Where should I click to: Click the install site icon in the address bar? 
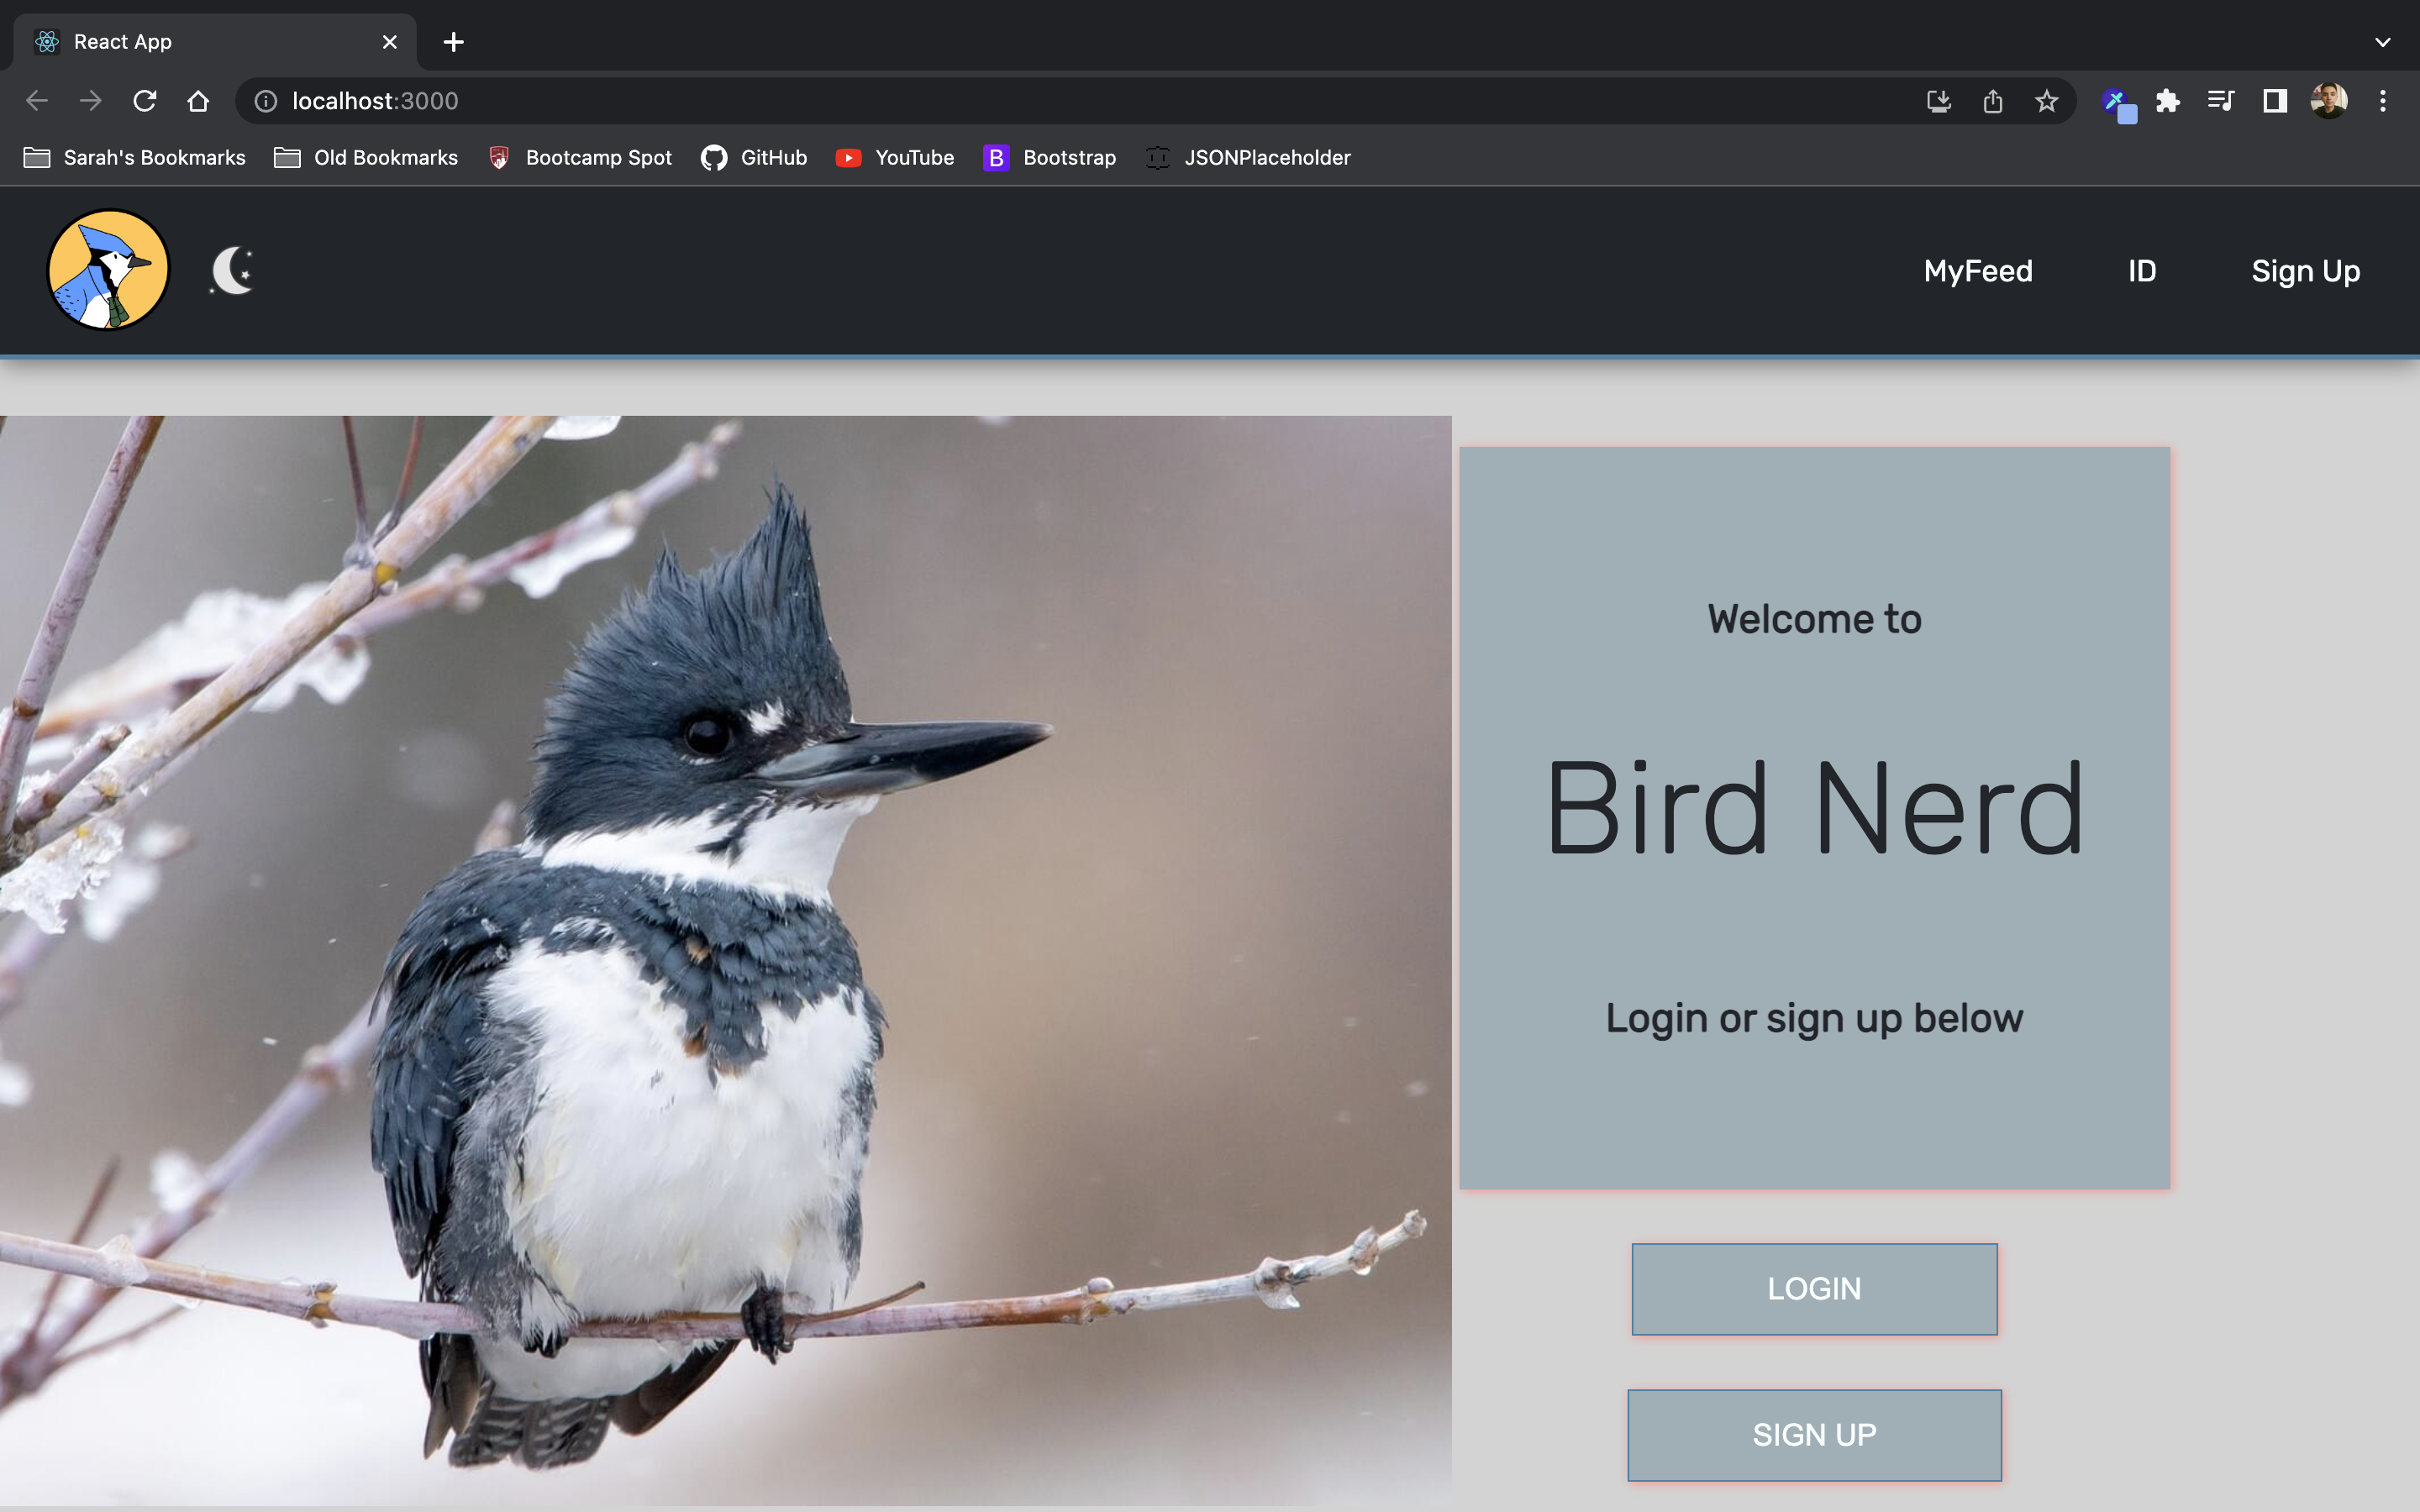click(x=1938, y=100)
